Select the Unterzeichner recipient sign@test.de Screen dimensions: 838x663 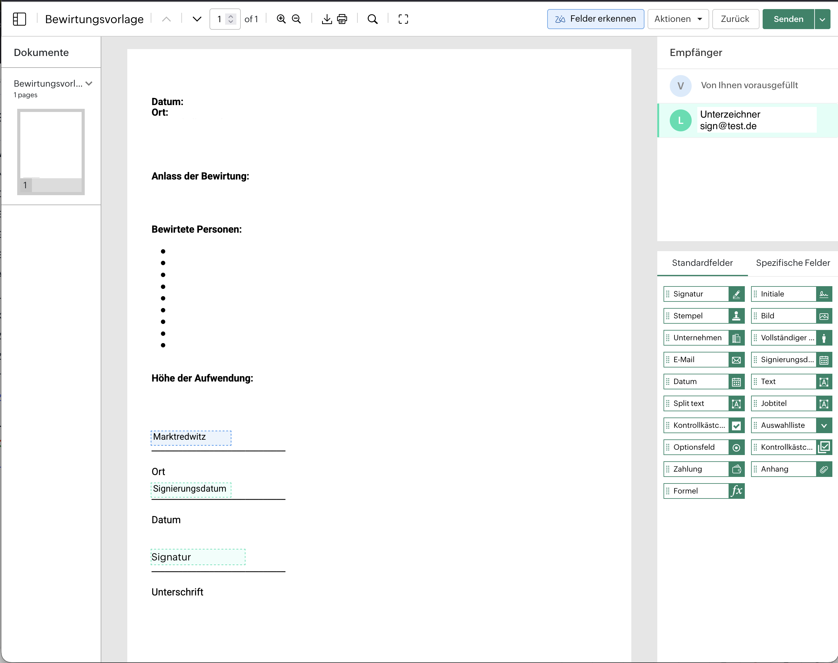click(747, 120)
